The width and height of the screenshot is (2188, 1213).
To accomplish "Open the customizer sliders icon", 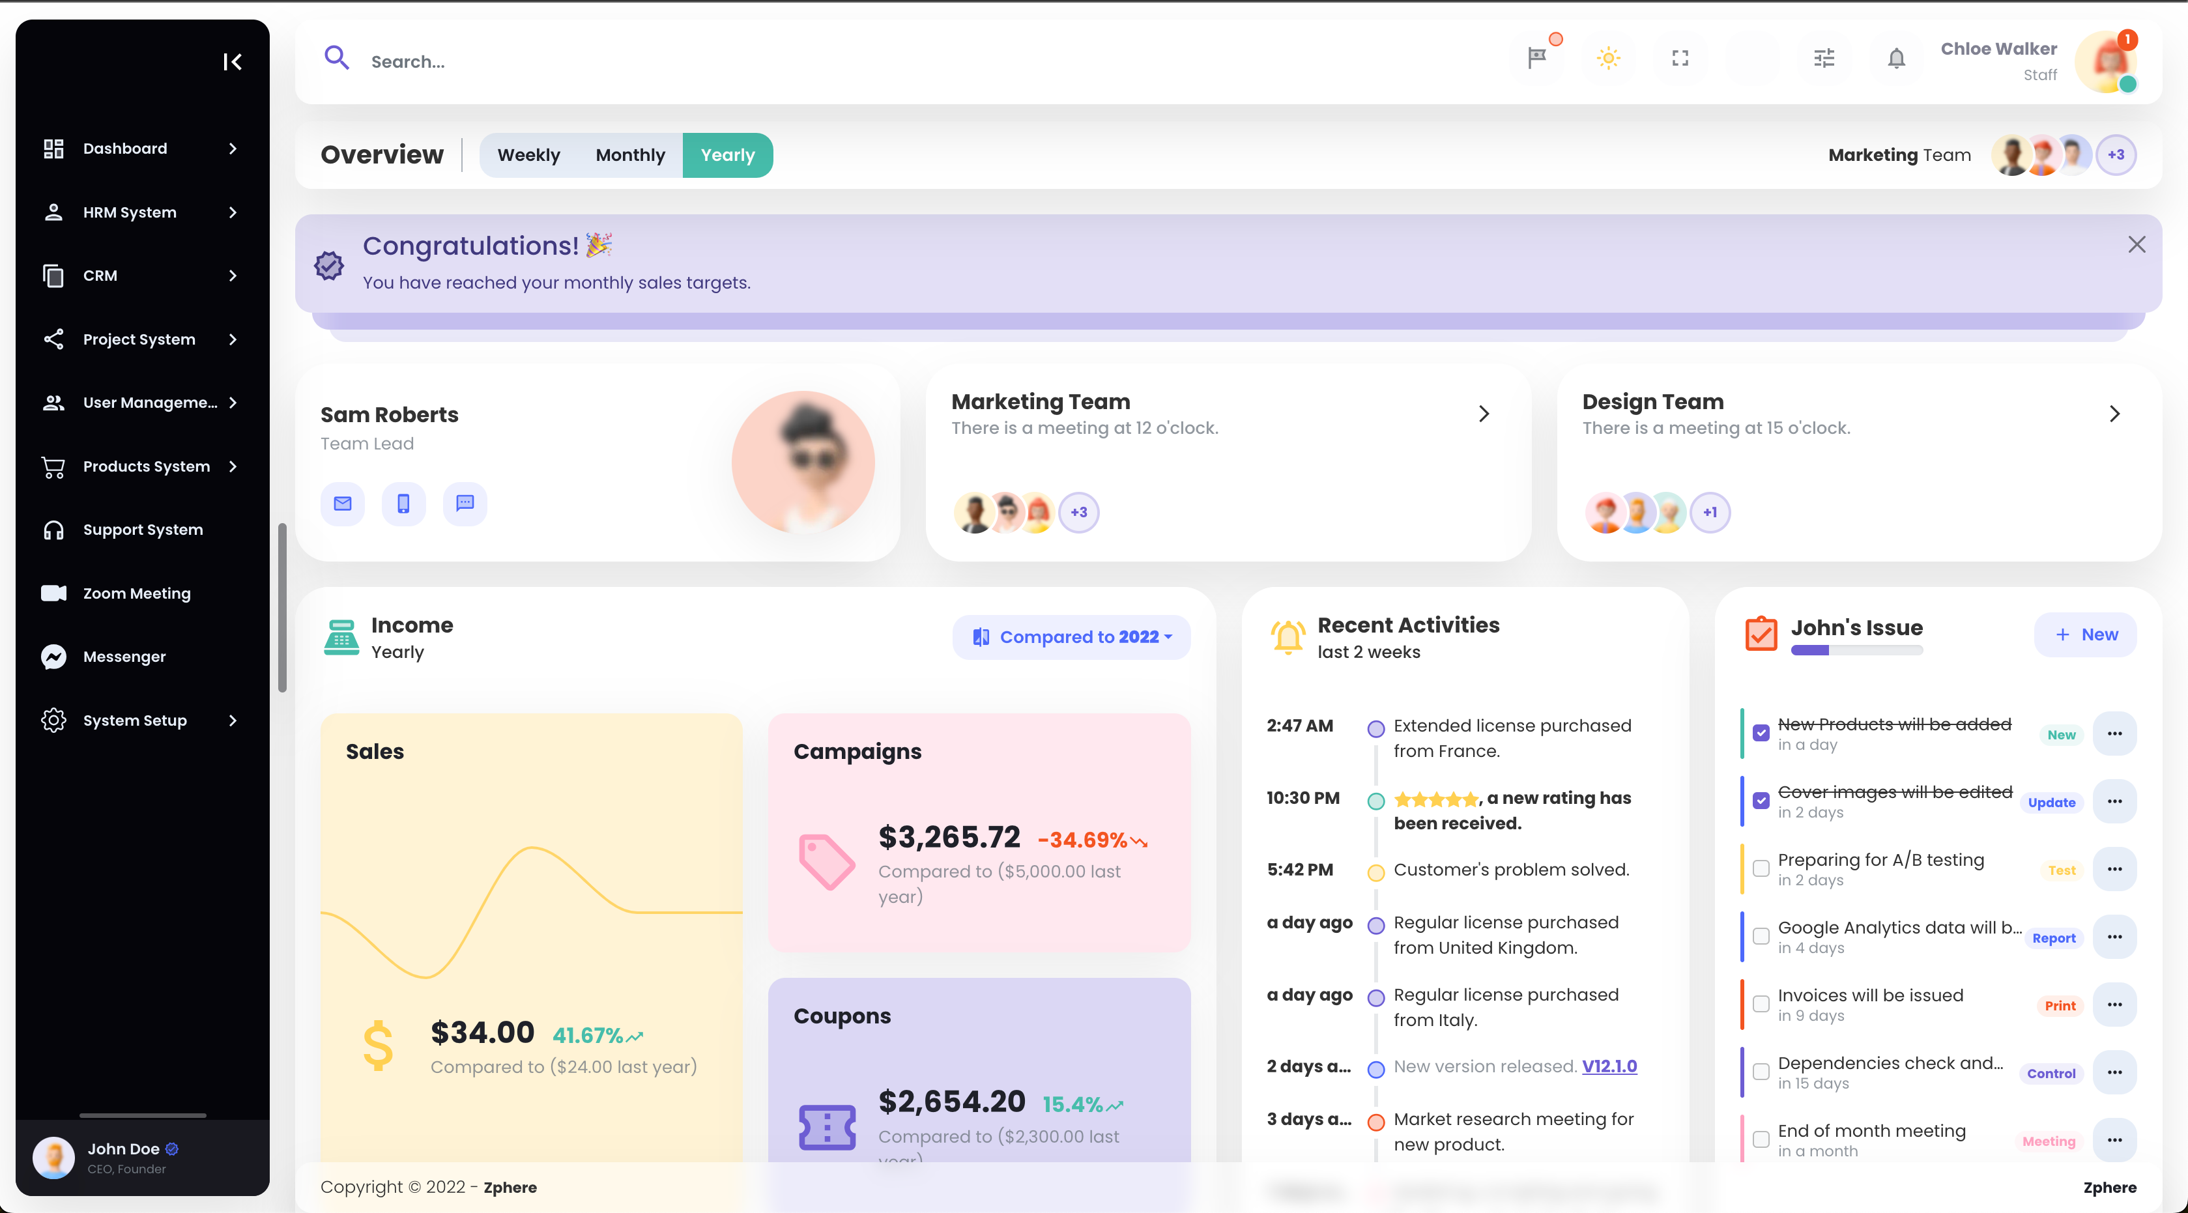I will pyautogui.click(x=1824, y=58).
